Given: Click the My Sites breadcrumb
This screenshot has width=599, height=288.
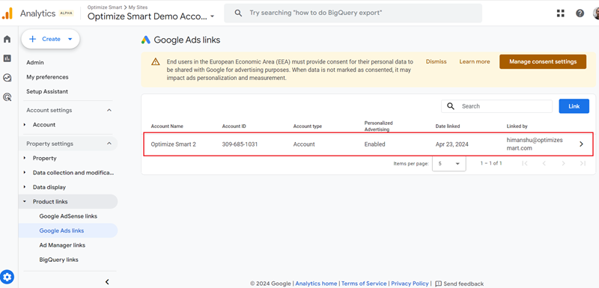Looking at the screenshot, I should [x=139, y=7].
